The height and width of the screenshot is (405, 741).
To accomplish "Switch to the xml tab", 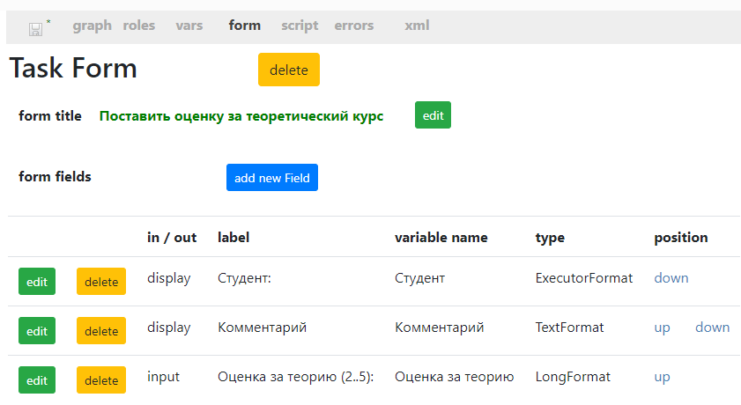I will (x=417, y=26).
